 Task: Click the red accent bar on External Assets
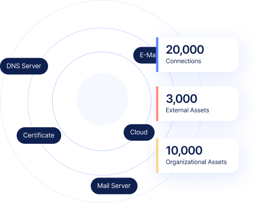(157, 104)
